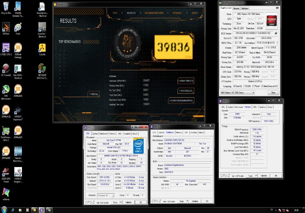305x213 pixels.
Task: Switch to the Validation tab in GPU-Z
Action: pos(245,8)
